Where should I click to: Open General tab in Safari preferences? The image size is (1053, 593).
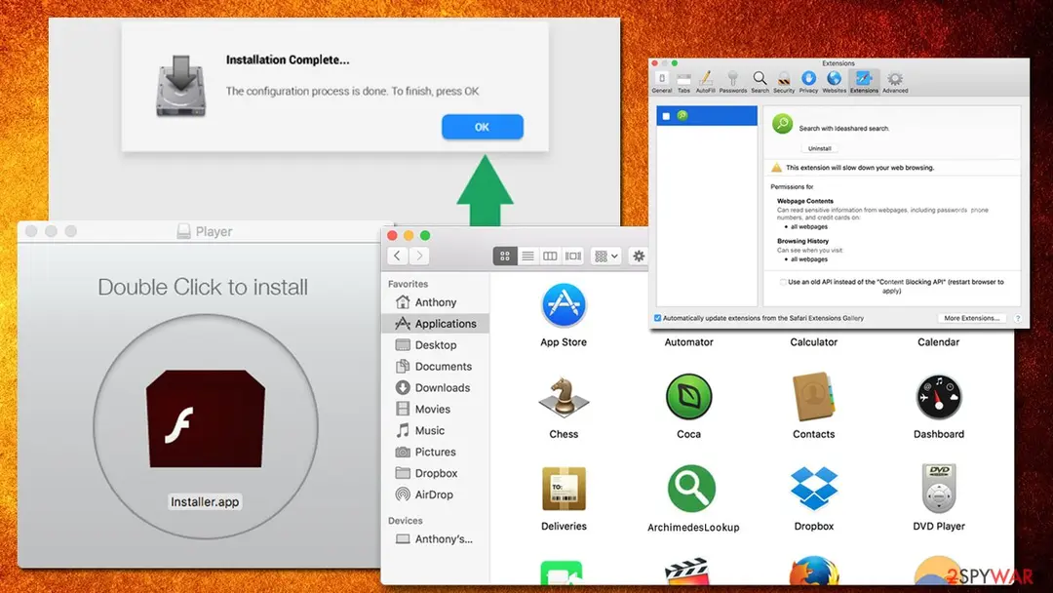661,82
